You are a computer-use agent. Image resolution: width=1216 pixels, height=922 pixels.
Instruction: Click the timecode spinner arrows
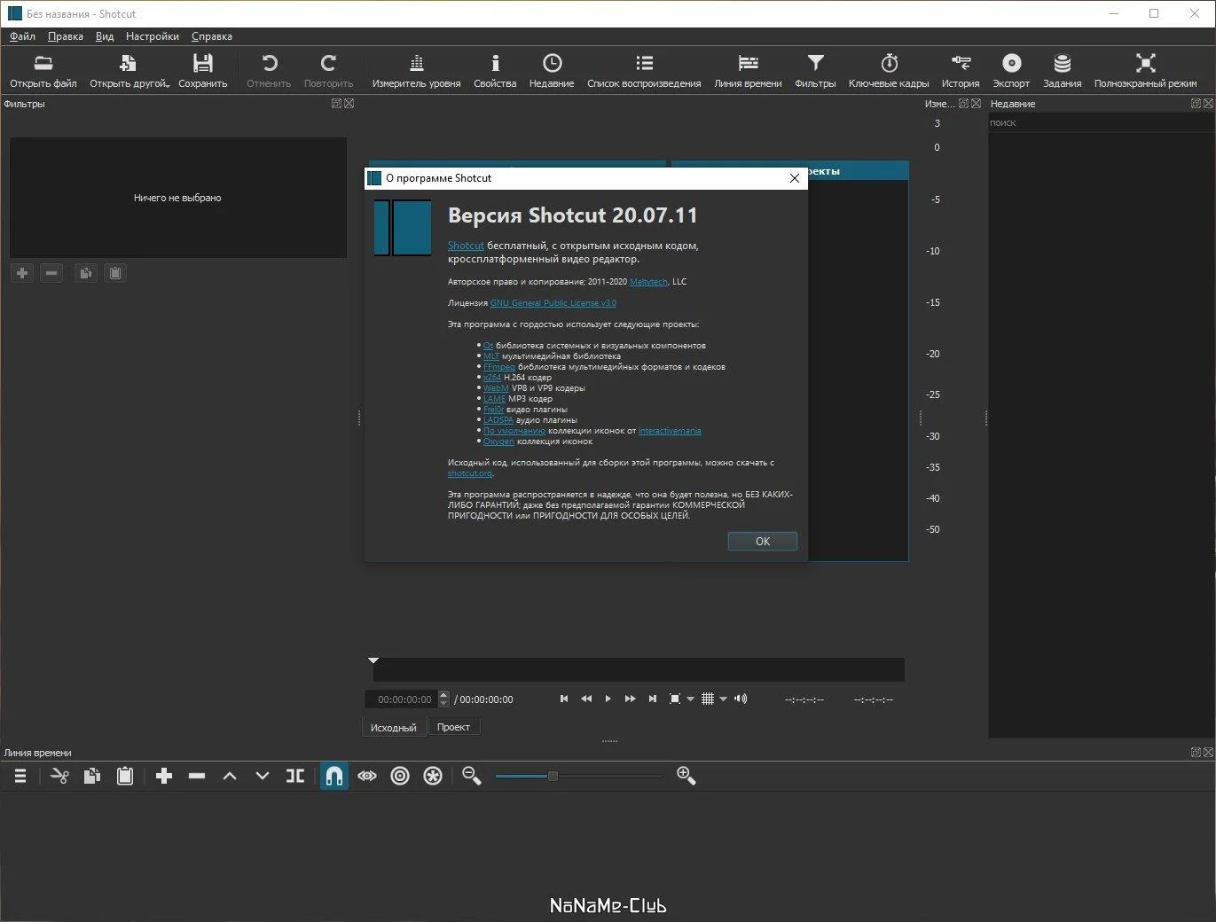[444, 699]
